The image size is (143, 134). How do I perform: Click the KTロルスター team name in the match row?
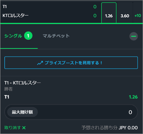[15, 15]
